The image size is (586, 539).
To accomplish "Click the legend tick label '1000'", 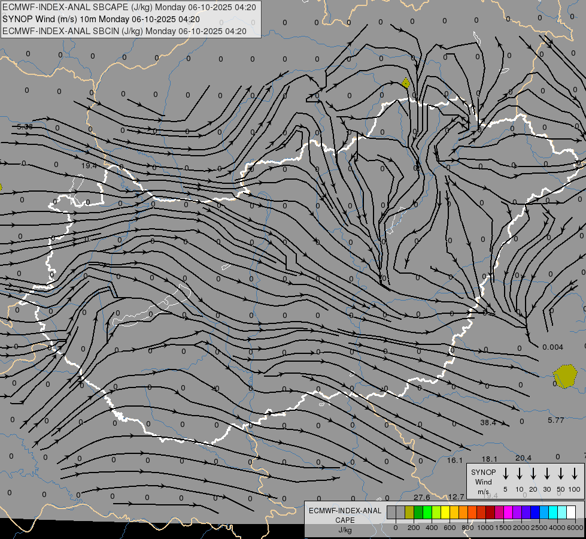I will click(x=485, y=528).
